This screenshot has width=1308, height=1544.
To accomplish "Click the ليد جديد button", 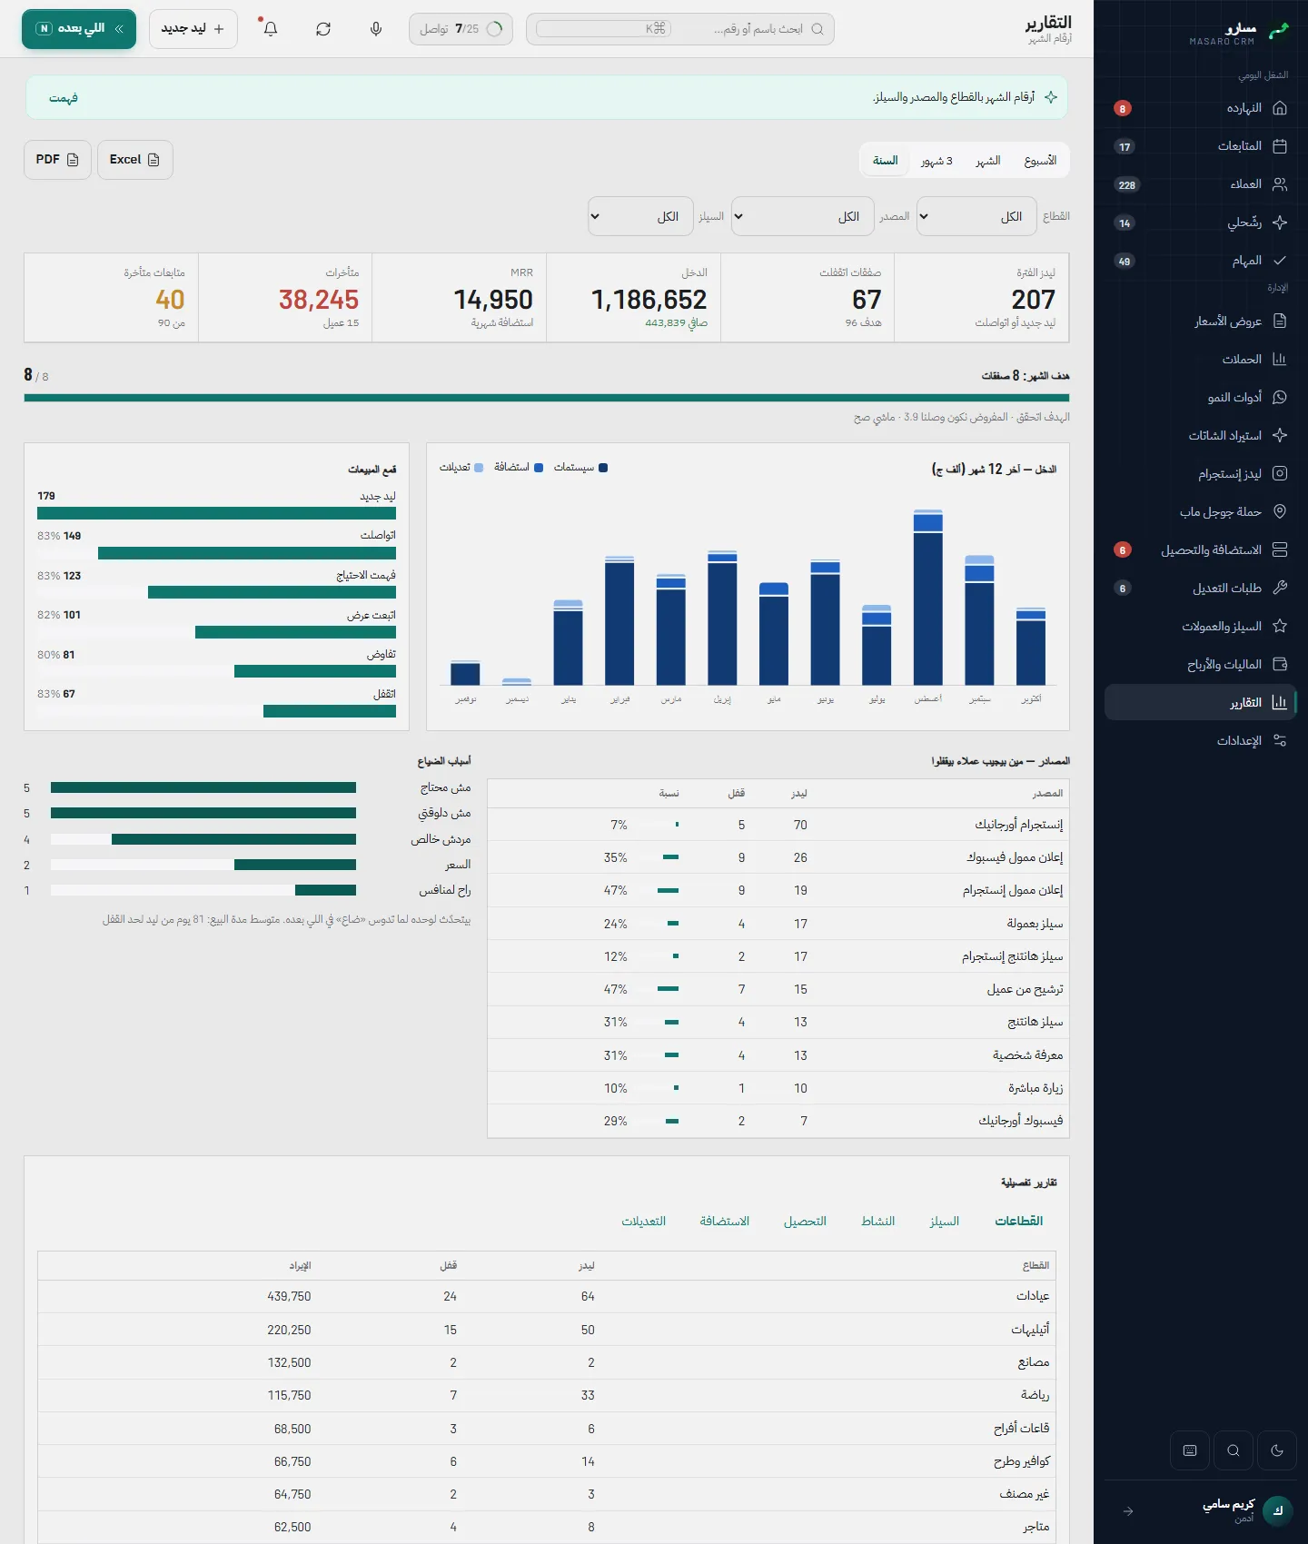I will pyautogui.click(x=193, y=29).
